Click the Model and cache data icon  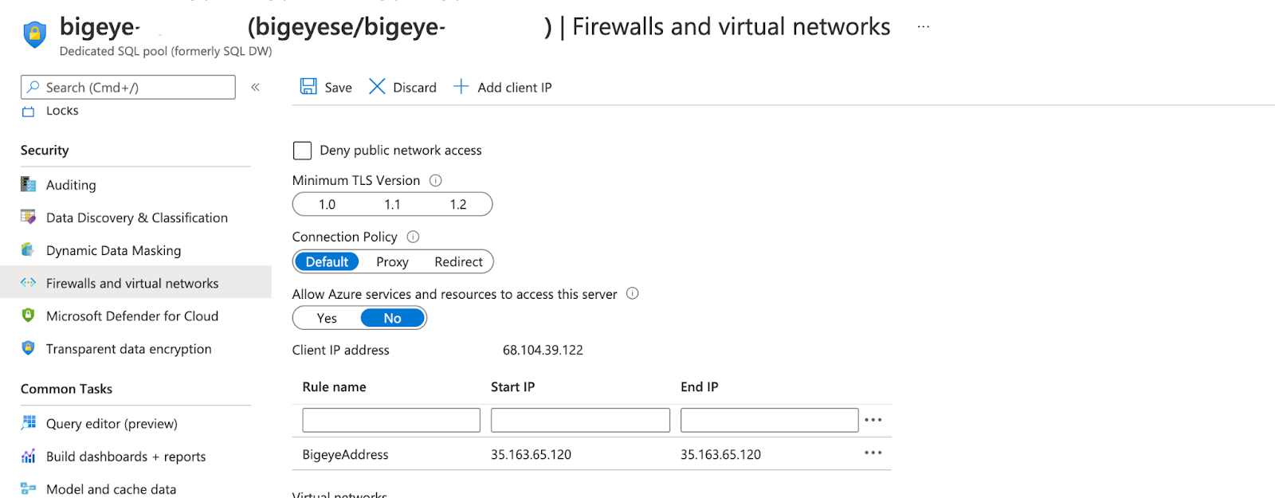tap(29, 488)
